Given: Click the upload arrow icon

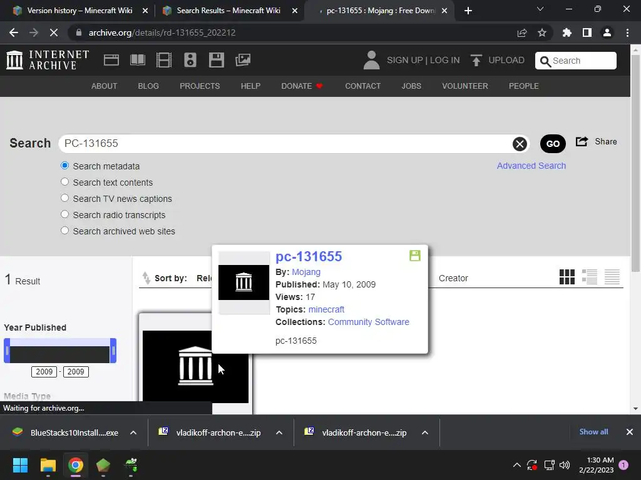Looking at the screenshot, I should pos(476,60).
